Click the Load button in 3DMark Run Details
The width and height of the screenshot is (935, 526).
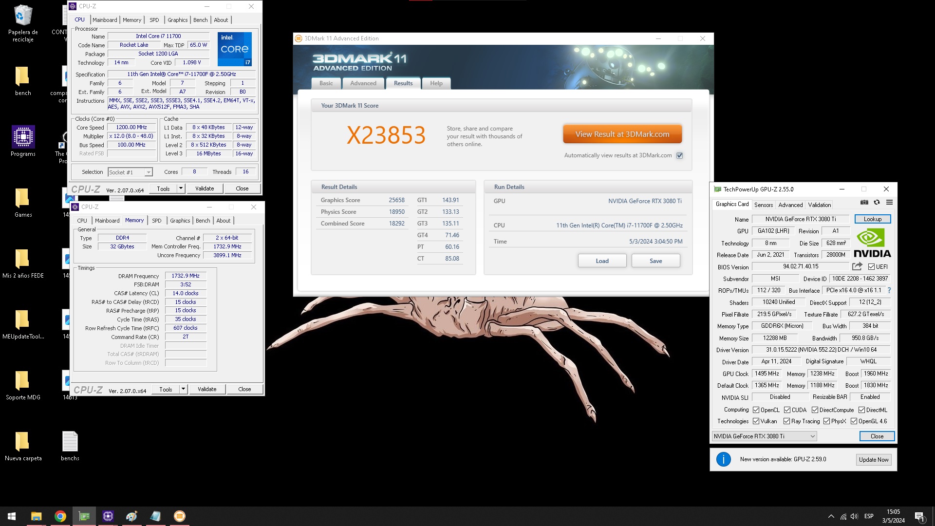pos(602,261)
